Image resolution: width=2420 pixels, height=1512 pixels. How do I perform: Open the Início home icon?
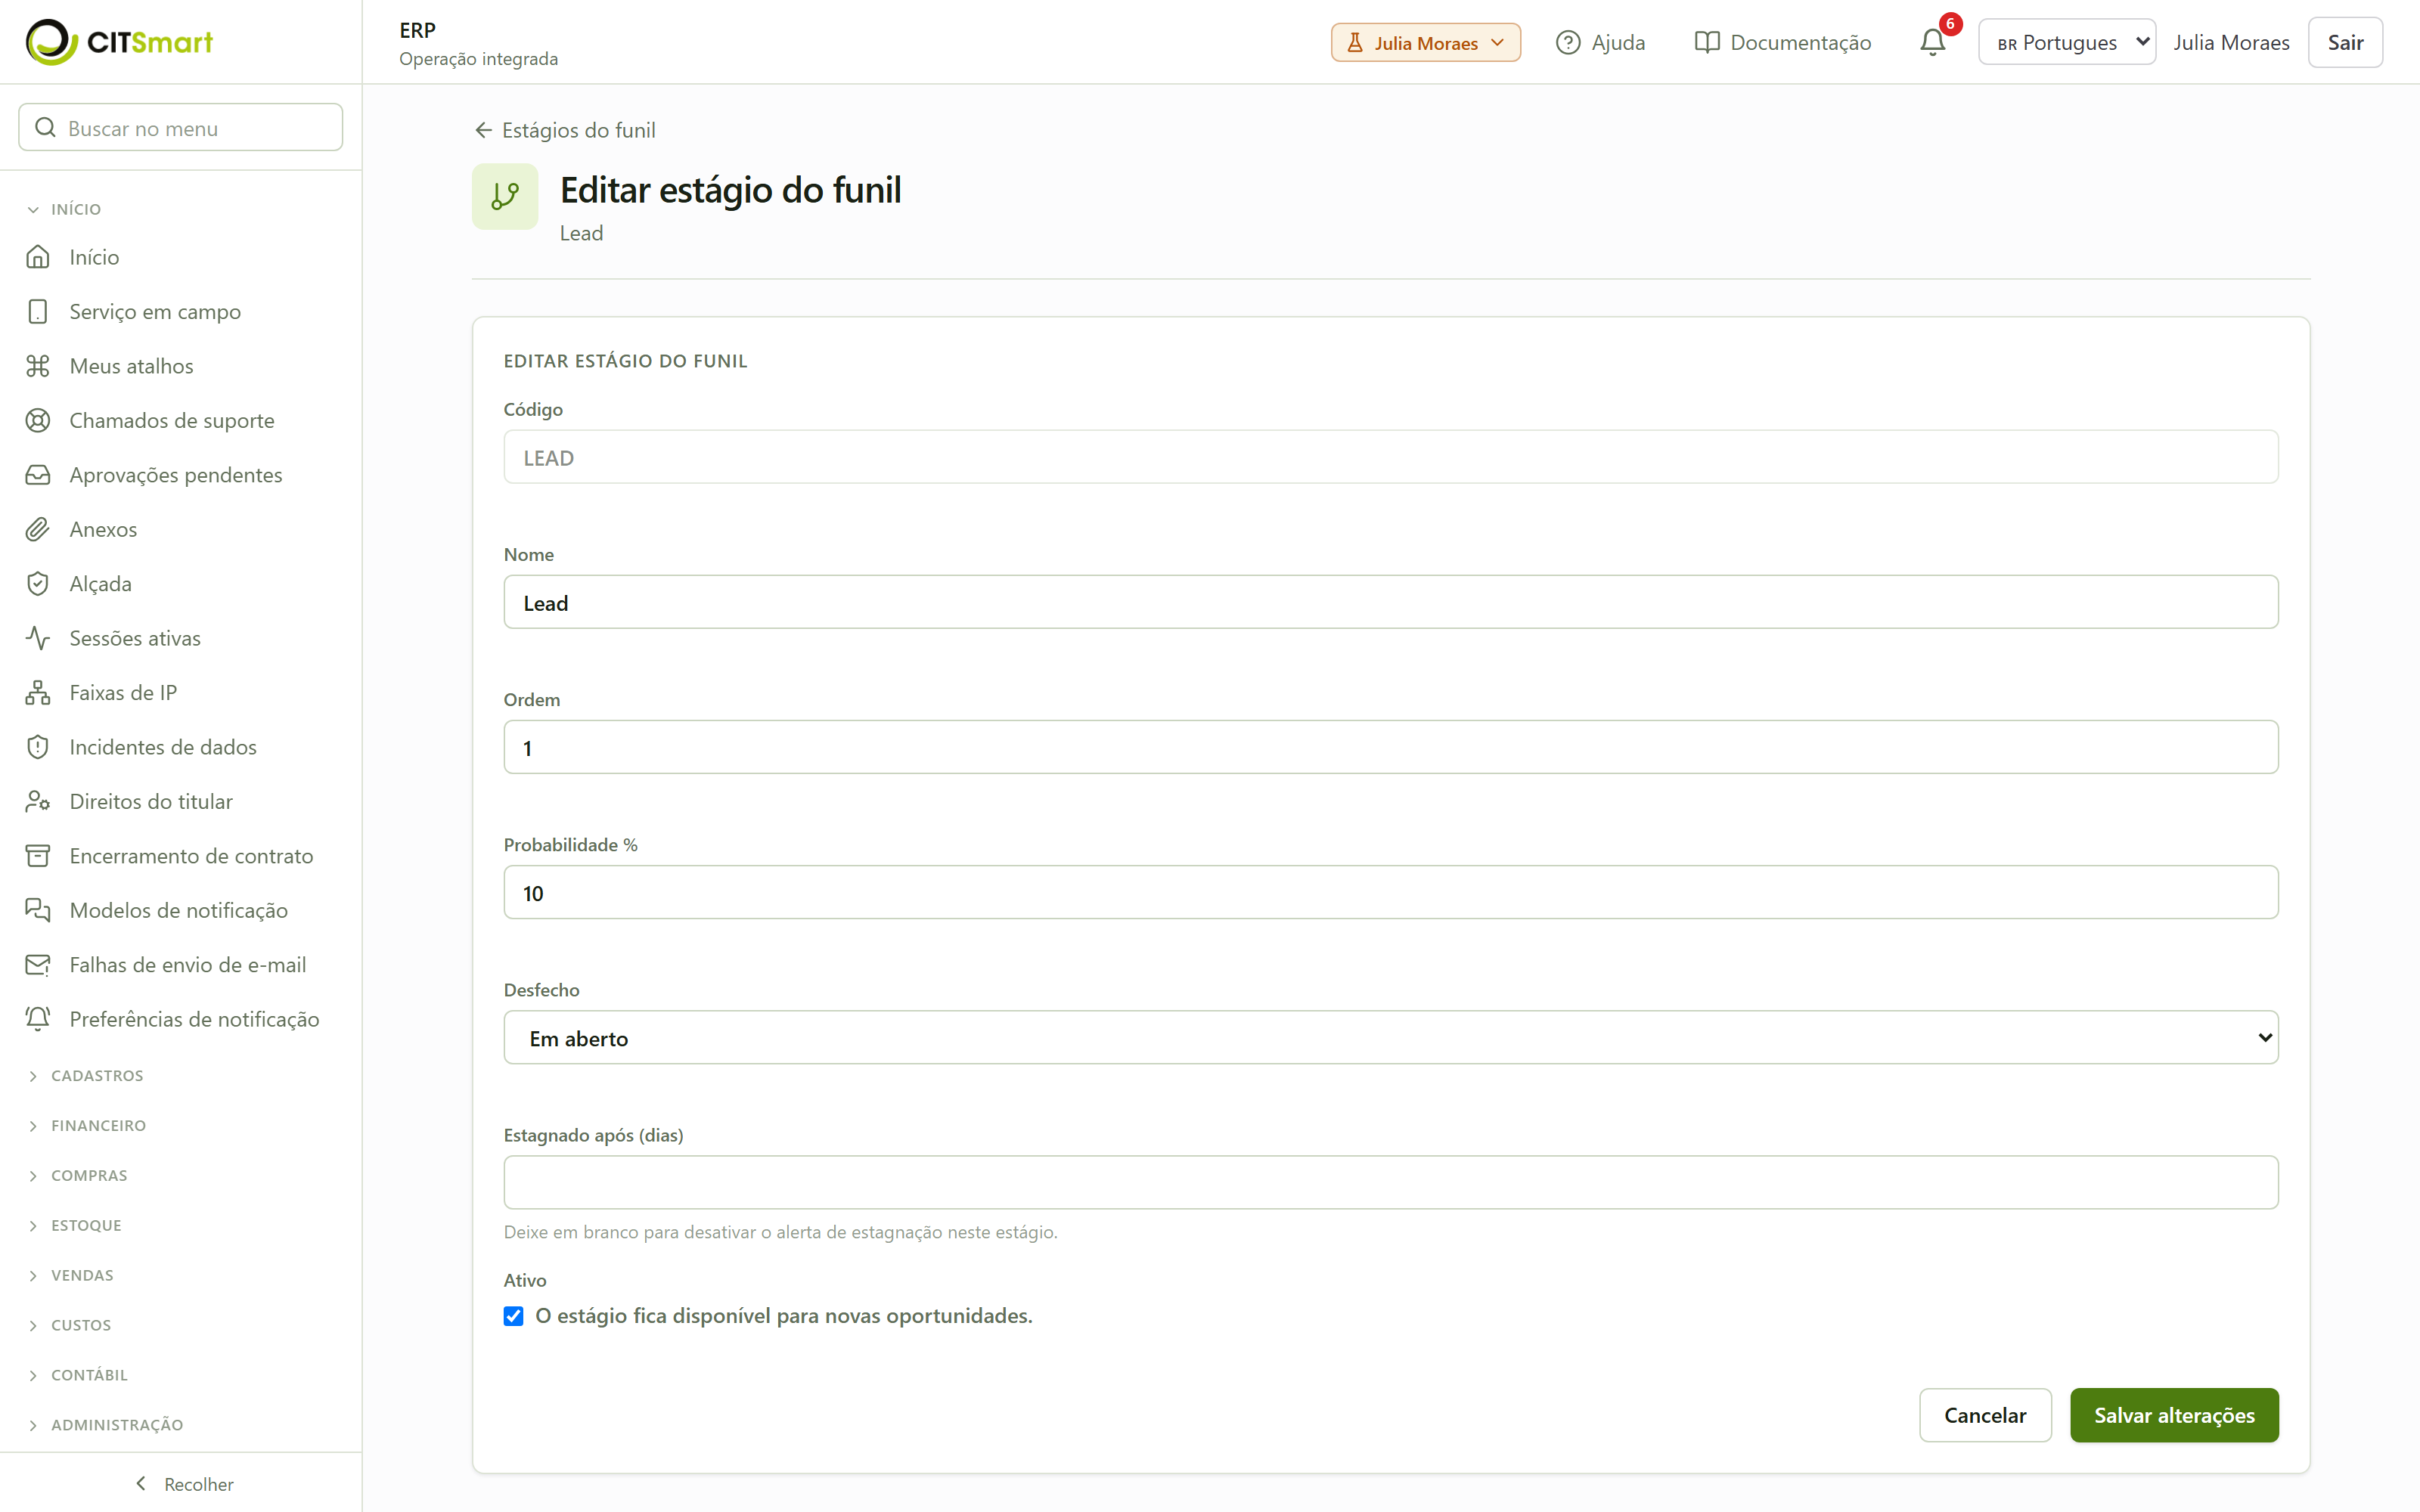(x=38, y=257)
